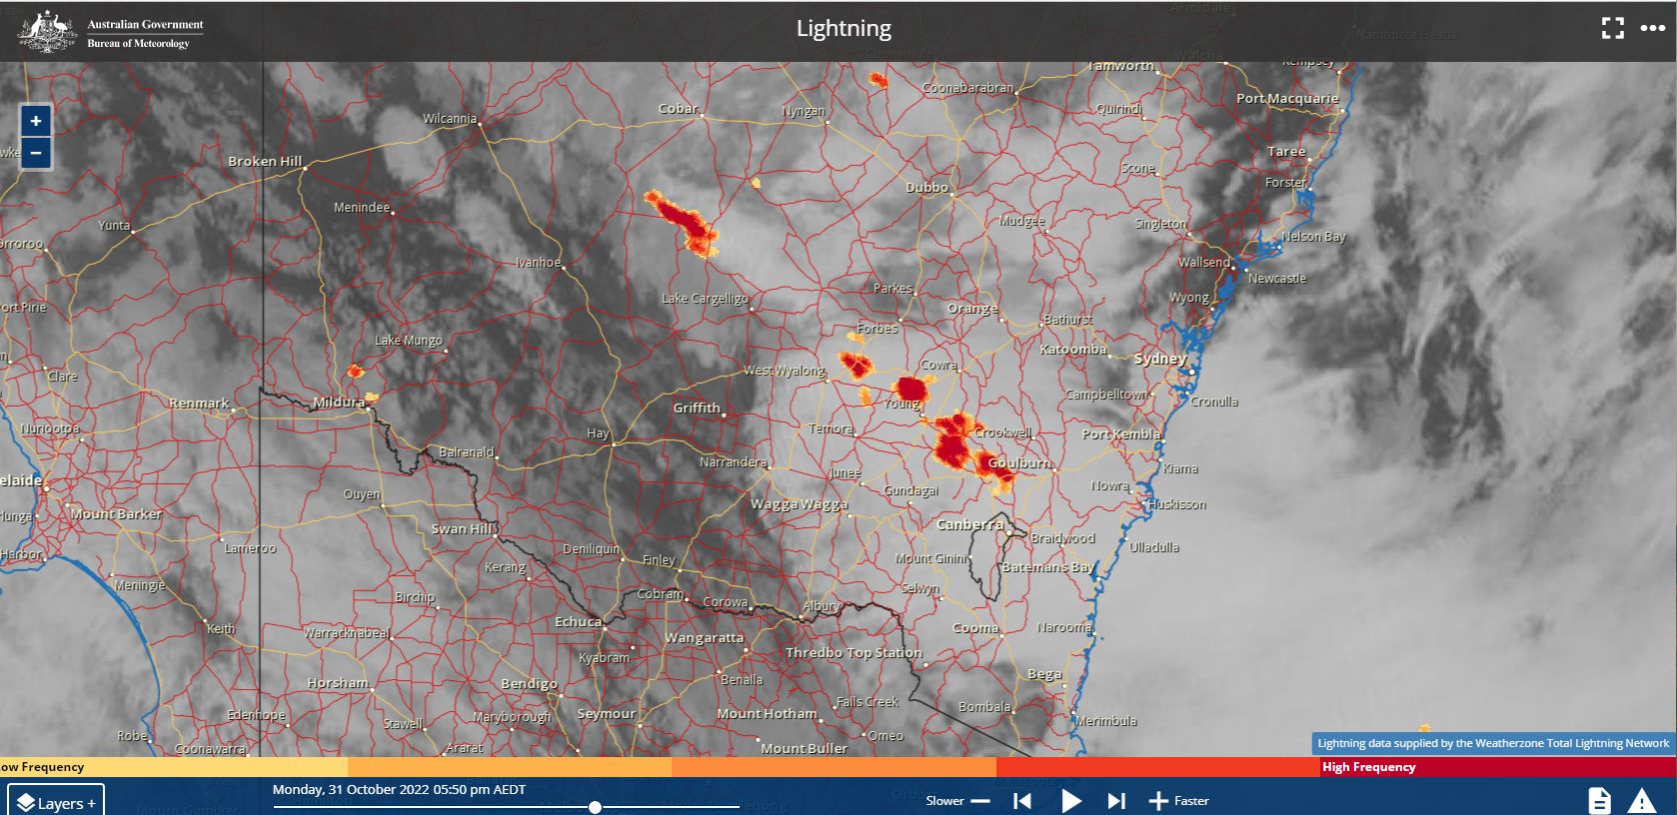Click the Lake Cargelligo label

tap(705, 298)
